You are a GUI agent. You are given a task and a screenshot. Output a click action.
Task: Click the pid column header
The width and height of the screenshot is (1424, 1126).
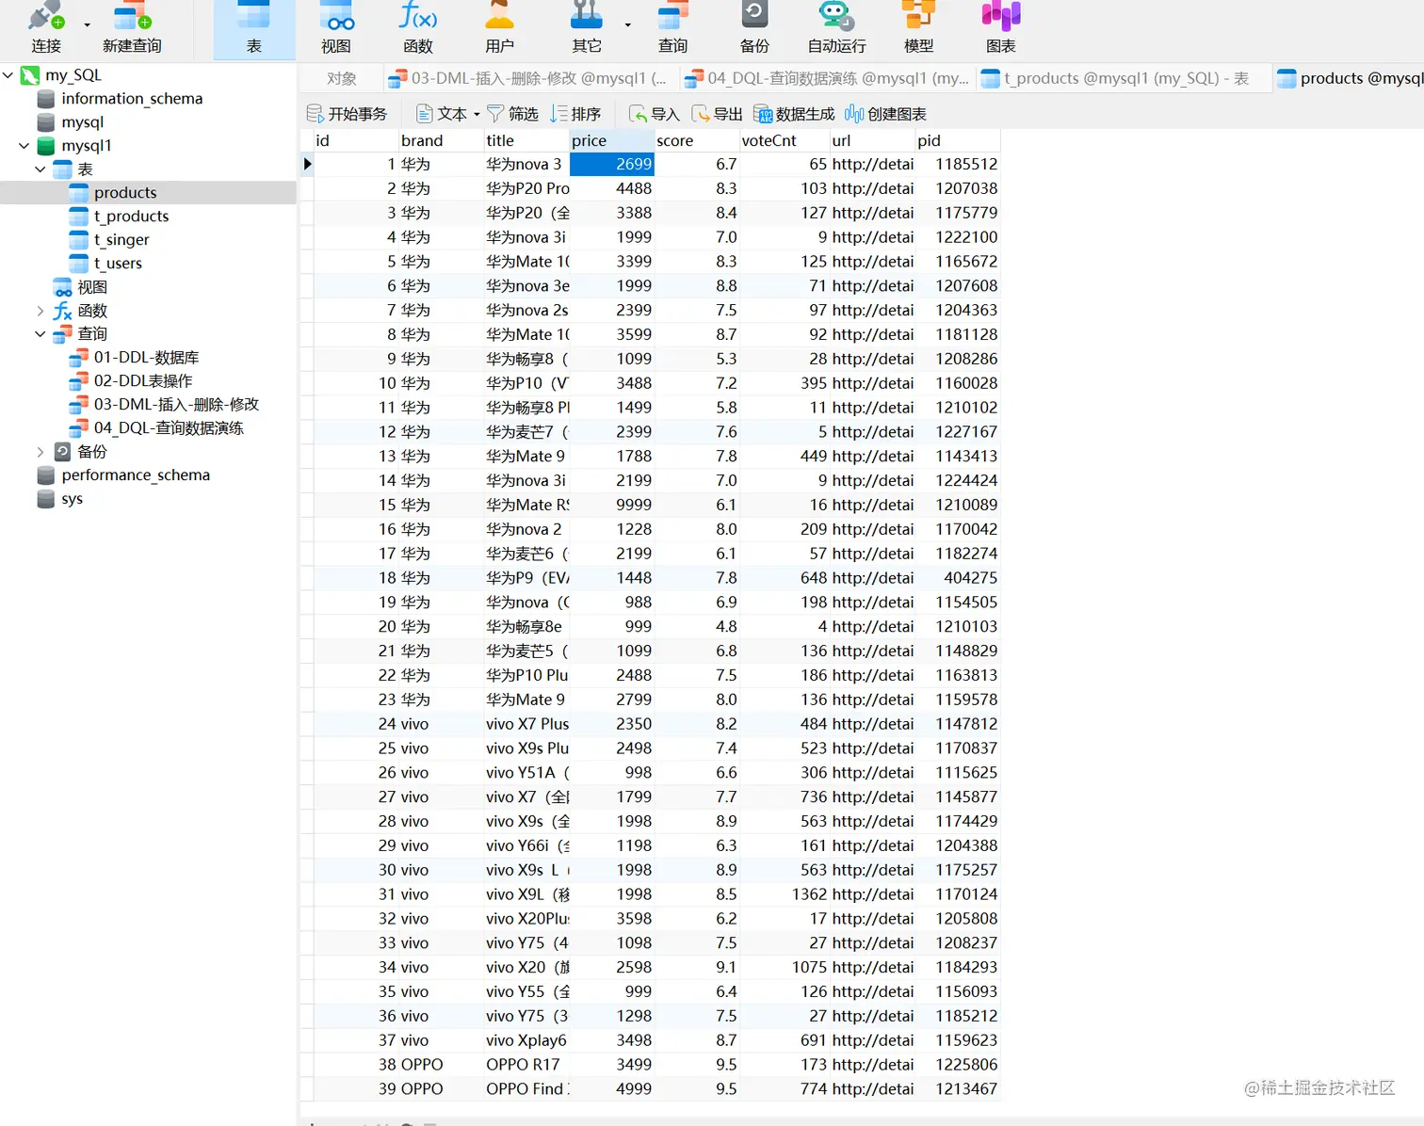pos(959,140)
